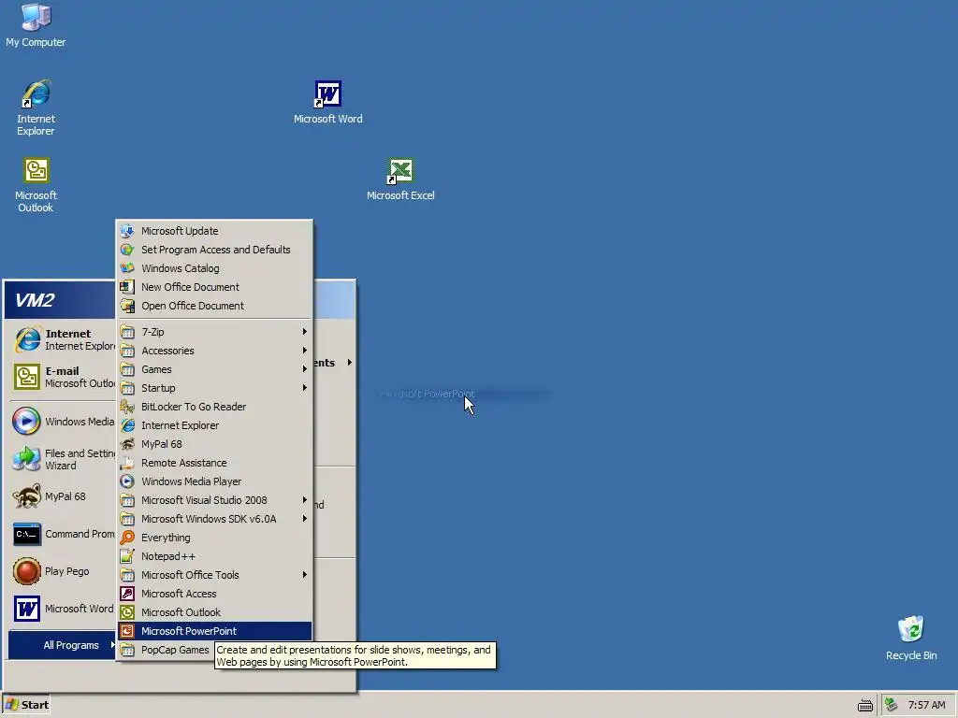Select the Internet Explorer desktop shortcut

point(36,108)
